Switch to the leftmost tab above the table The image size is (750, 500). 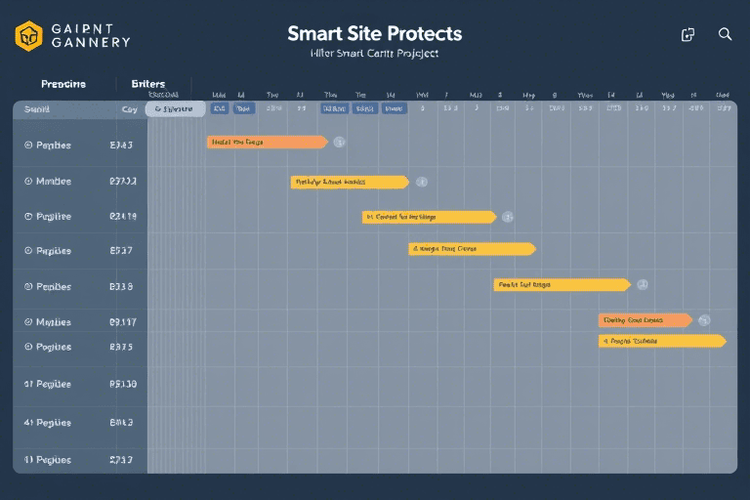[x=62, y=84]
